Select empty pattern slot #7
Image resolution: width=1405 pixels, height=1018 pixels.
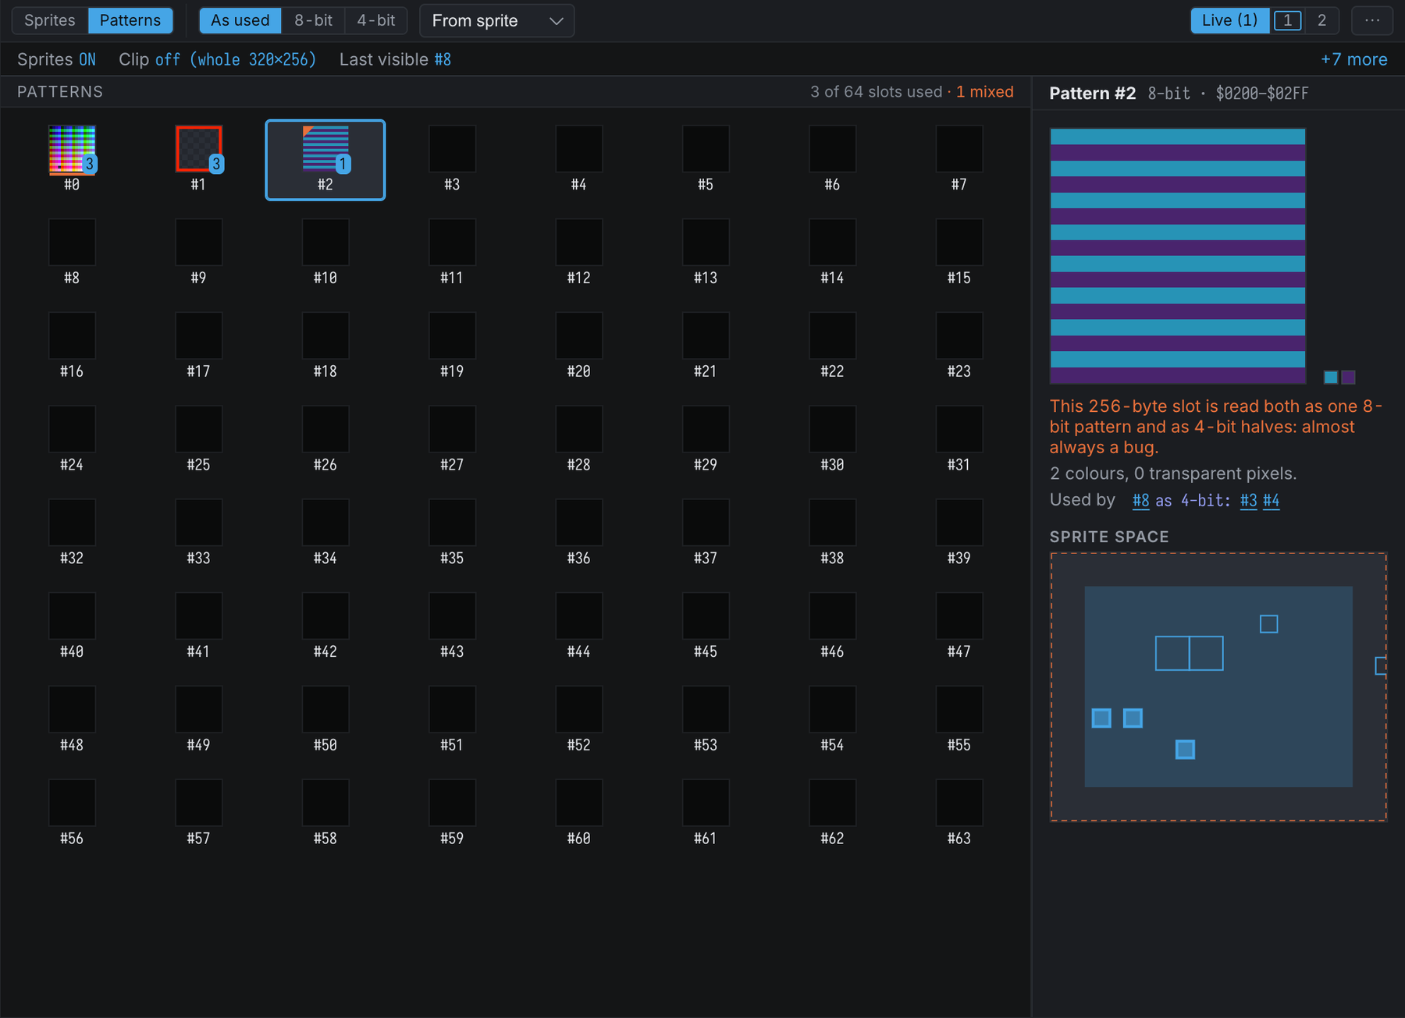pyautogui.click(x=959, y=150)
